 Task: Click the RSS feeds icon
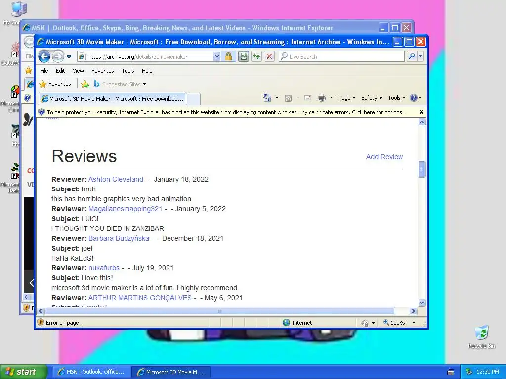tap(288, 98)
